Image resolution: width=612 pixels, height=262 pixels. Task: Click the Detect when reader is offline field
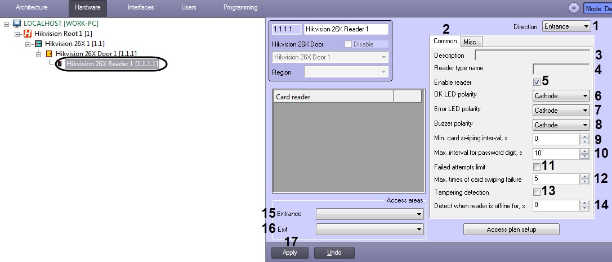coord(556,205)
